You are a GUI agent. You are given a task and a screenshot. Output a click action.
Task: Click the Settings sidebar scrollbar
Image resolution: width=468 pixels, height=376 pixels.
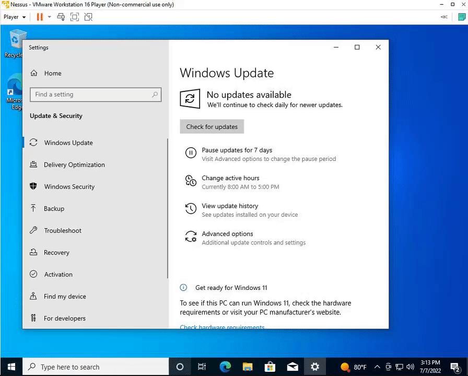[x=168, y=208]
